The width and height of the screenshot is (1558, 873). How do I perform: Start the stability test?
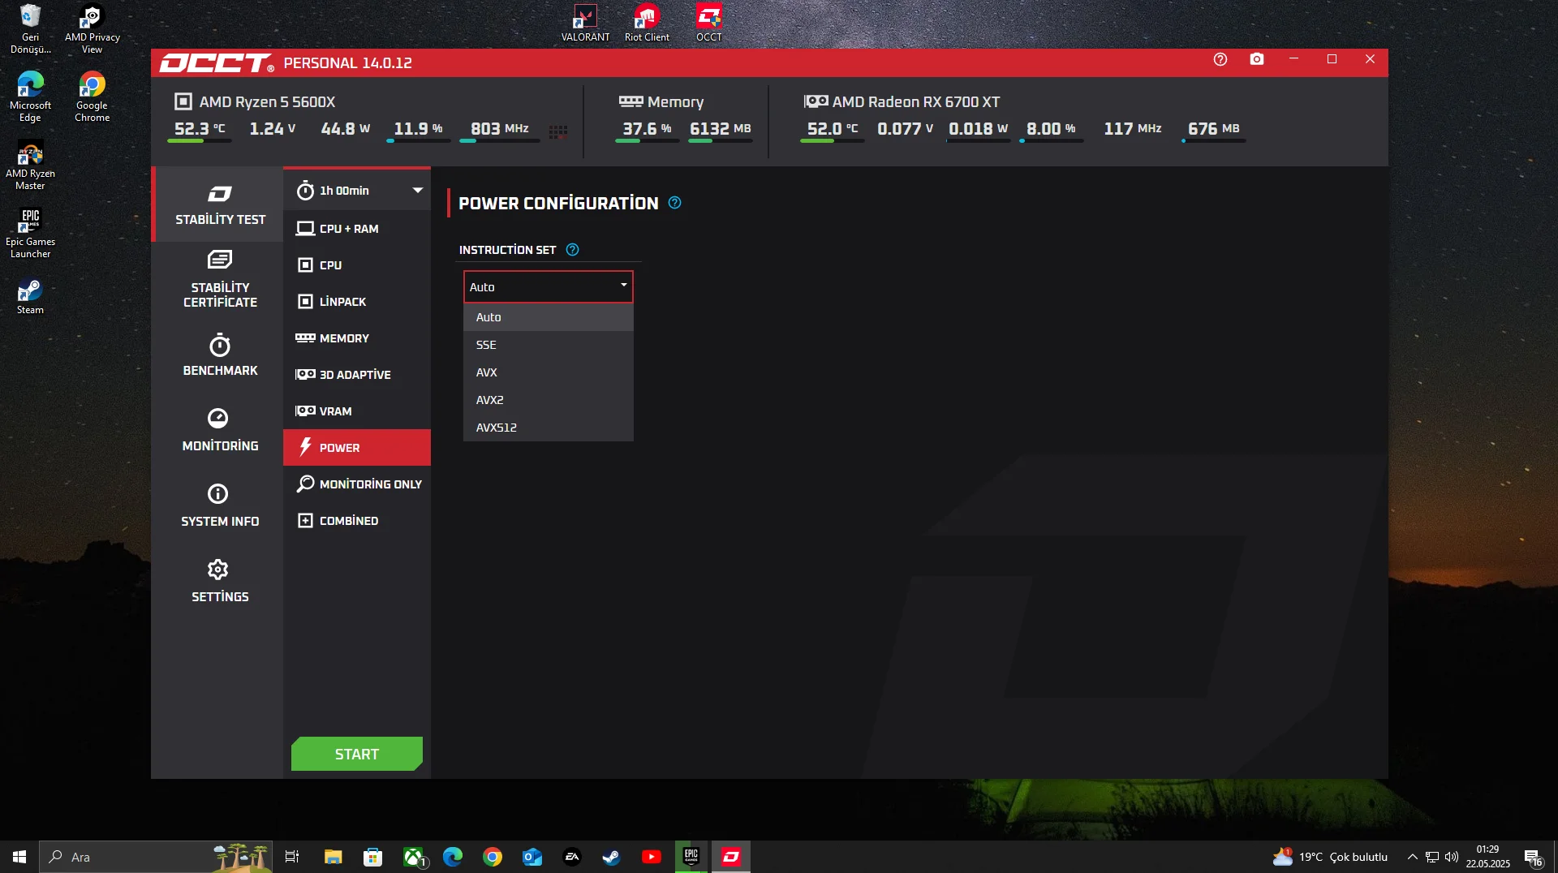357,754
